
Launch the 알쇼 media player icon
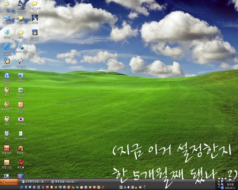[7, 134]
